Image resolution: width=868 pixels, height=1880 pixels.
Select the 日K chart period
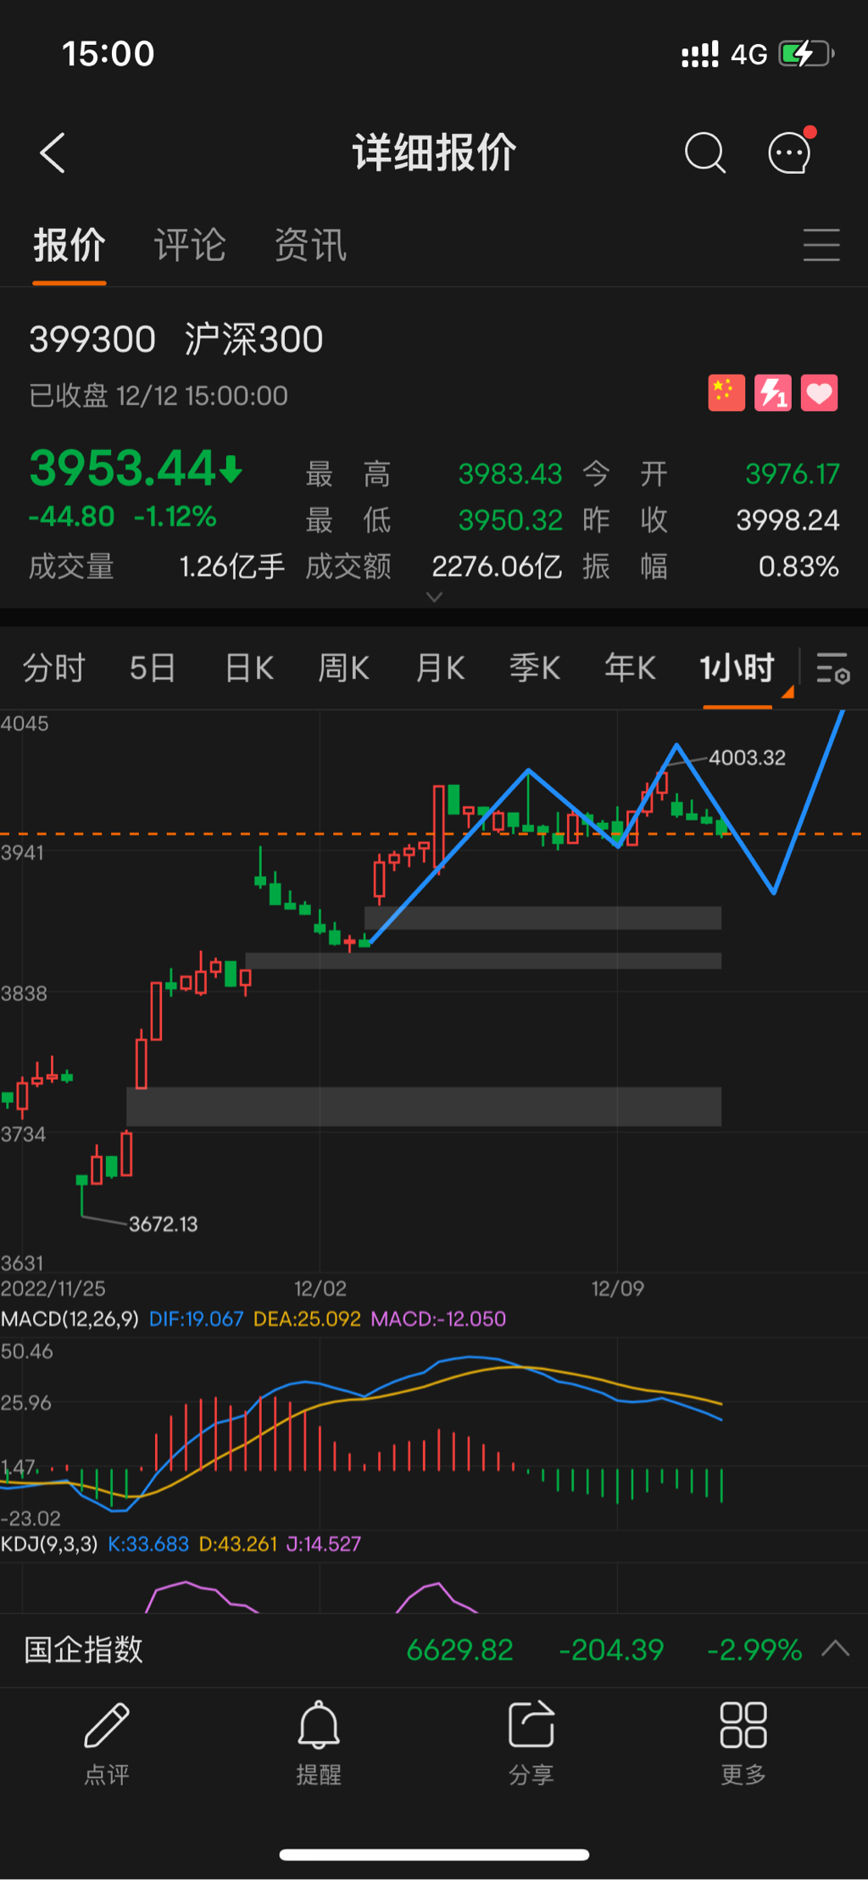(x=249, y=668)
